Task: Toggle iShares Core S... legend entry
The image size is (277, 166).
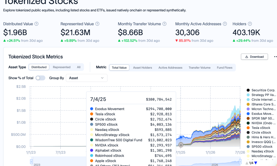Action: pos(261,104)
